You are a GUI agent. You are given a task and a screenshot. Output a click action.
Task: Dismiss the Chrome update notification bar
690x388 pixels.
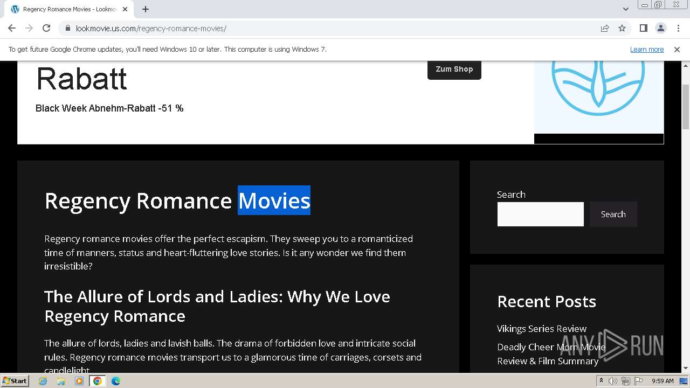click(x=677, y=49)
